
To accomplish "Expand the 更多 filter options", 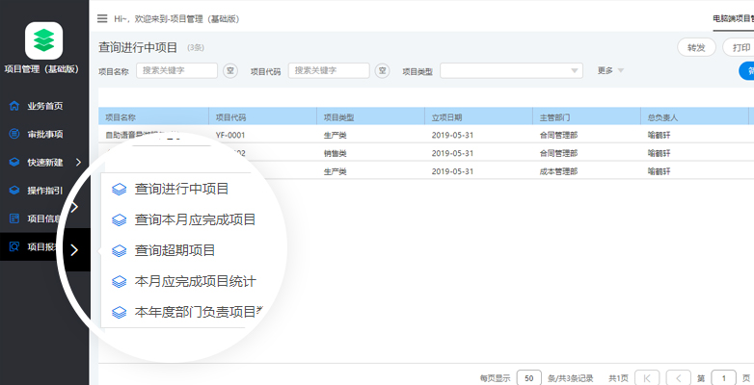I will coord(610,70).
